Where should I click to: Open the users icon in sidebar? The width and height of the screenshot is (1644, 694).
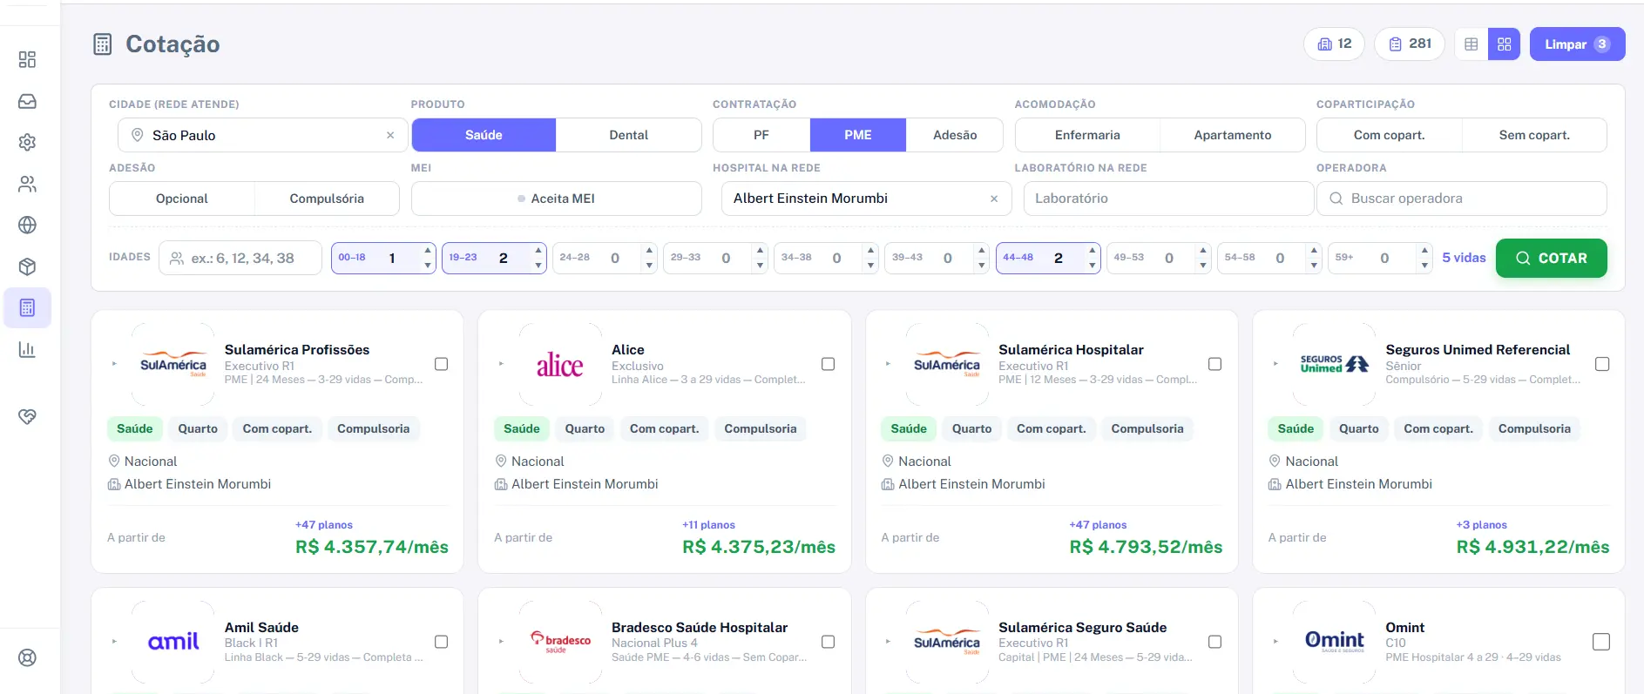(27, 184)
